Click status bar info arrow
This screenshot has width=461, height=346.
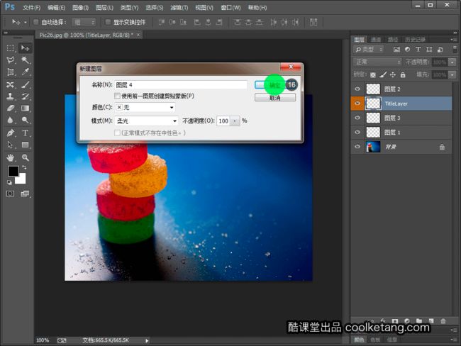point(147,340)
